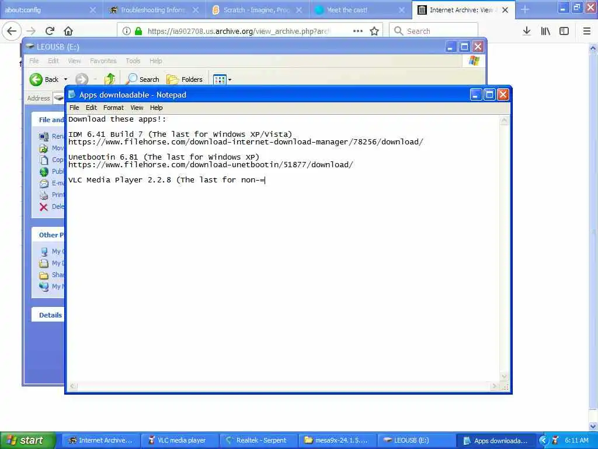
Task: Click Copy task icon in Explorer sidebar
Action: click(44, 160)
